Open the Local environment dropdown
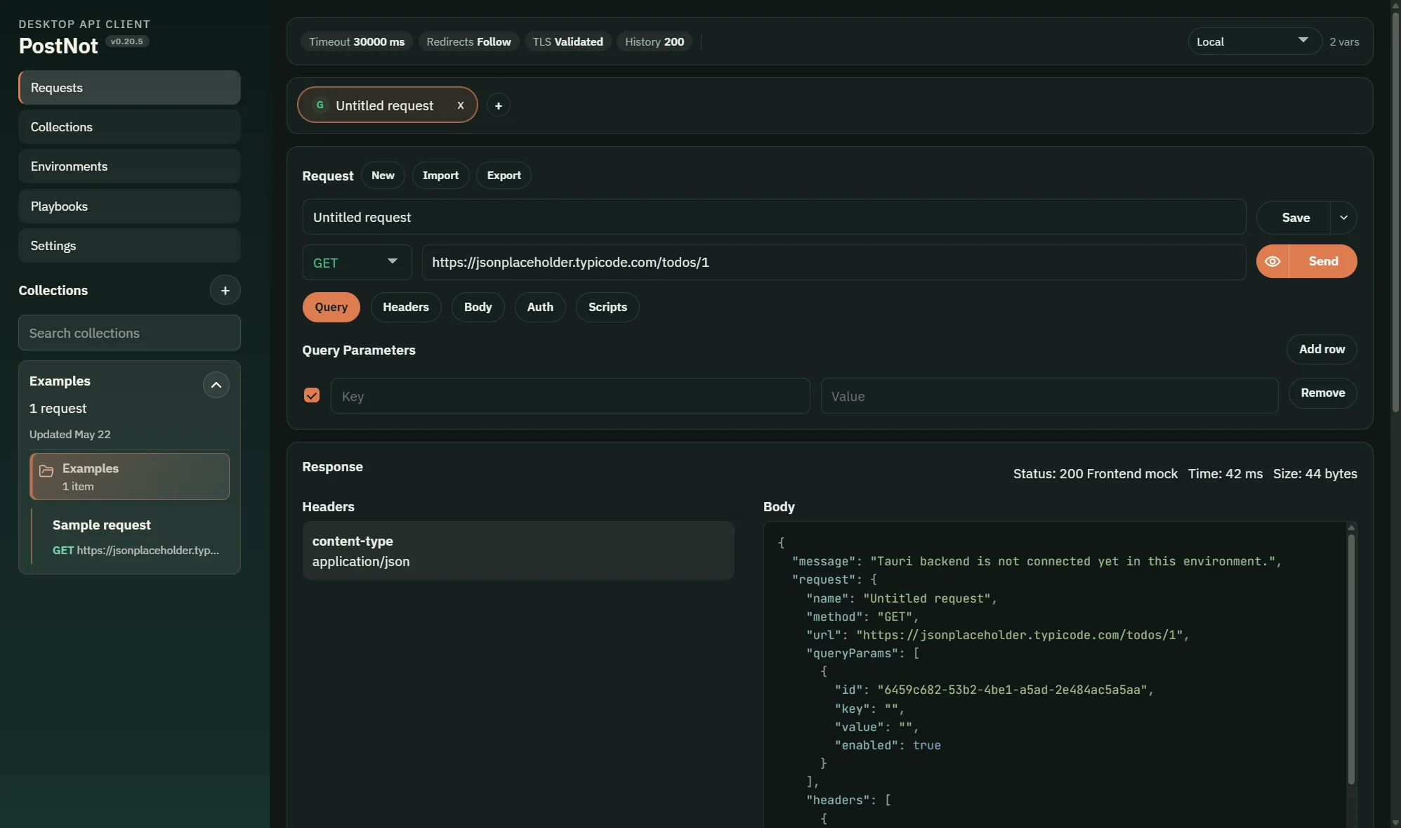Viewport: 1401px width, 828px height. coord(1254,41)
